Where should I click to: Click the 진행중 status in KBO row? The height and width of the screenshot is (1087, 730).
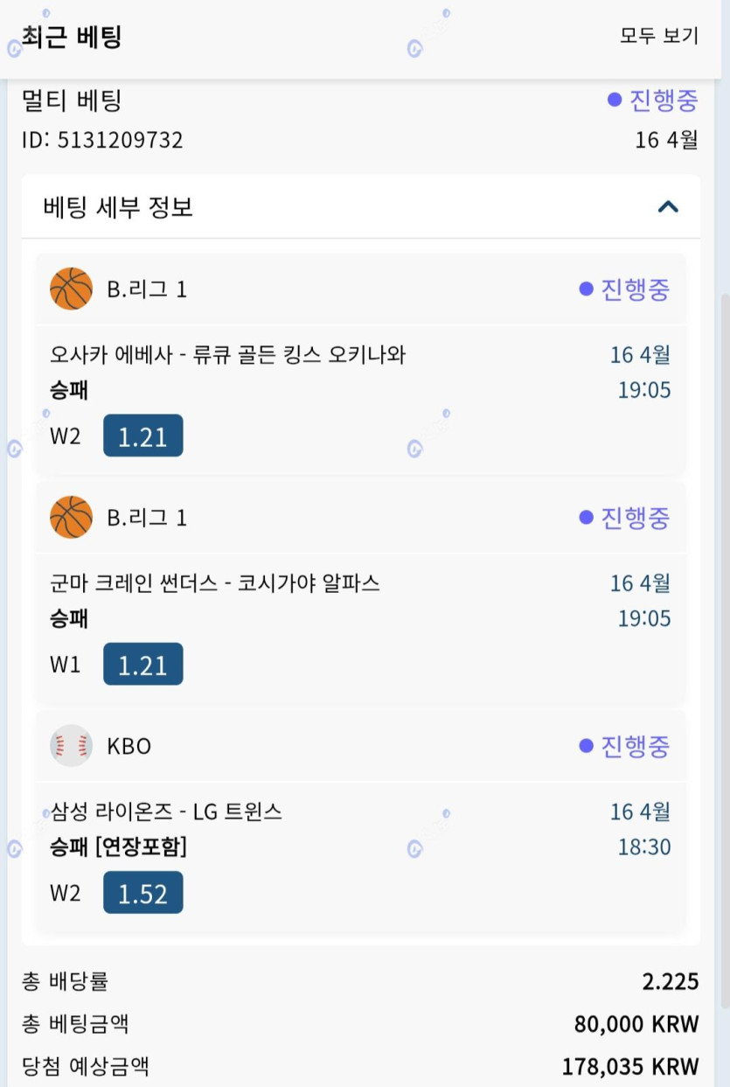tap(625, 746)
